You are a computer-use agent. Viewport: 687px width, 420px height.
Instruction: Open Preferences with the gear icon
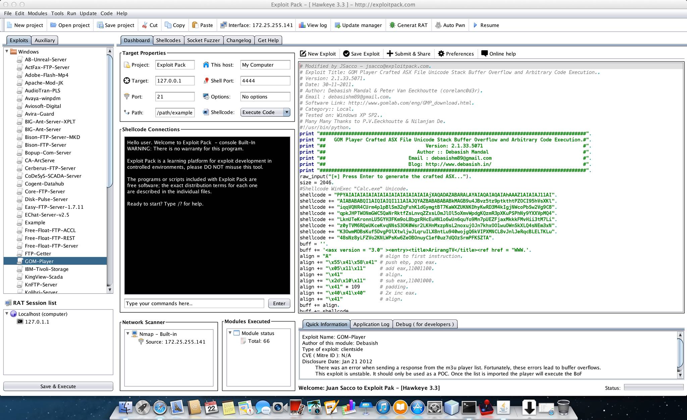[441, 54]
